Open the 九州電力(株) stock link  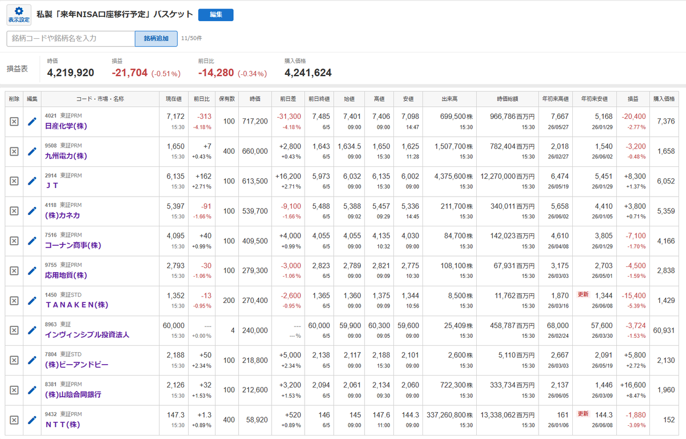pos(66,155)
